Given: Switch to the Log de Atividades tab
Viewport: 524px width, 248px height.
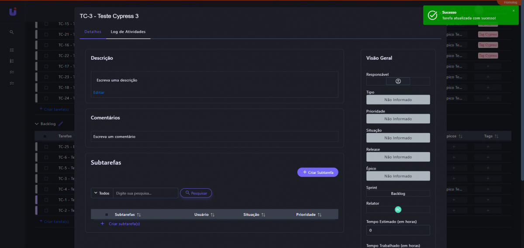Looking at the screenshot, I should point(128,32).
